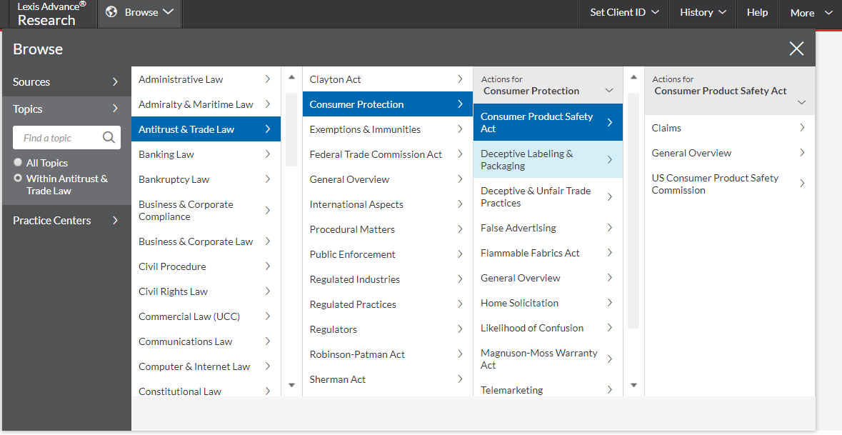Select Business & Corporate Law topic

(206, 241)
